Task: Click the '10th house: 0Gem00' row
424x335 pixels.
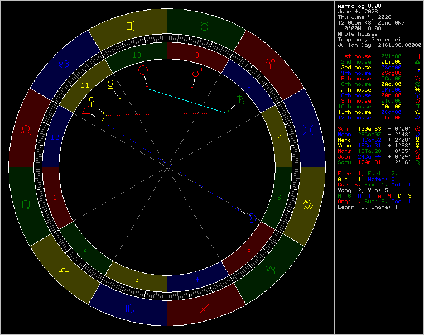Action: [379, 106]
